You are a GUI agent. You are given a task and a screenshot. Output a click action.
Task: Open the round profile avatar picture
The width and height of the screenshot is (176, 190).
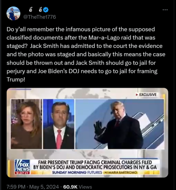pos(13,13)
